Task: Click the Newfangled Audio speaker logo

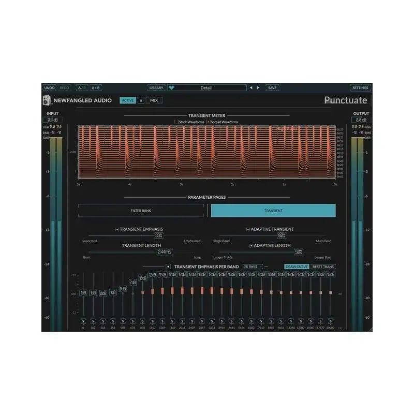Action: [47, 100]
